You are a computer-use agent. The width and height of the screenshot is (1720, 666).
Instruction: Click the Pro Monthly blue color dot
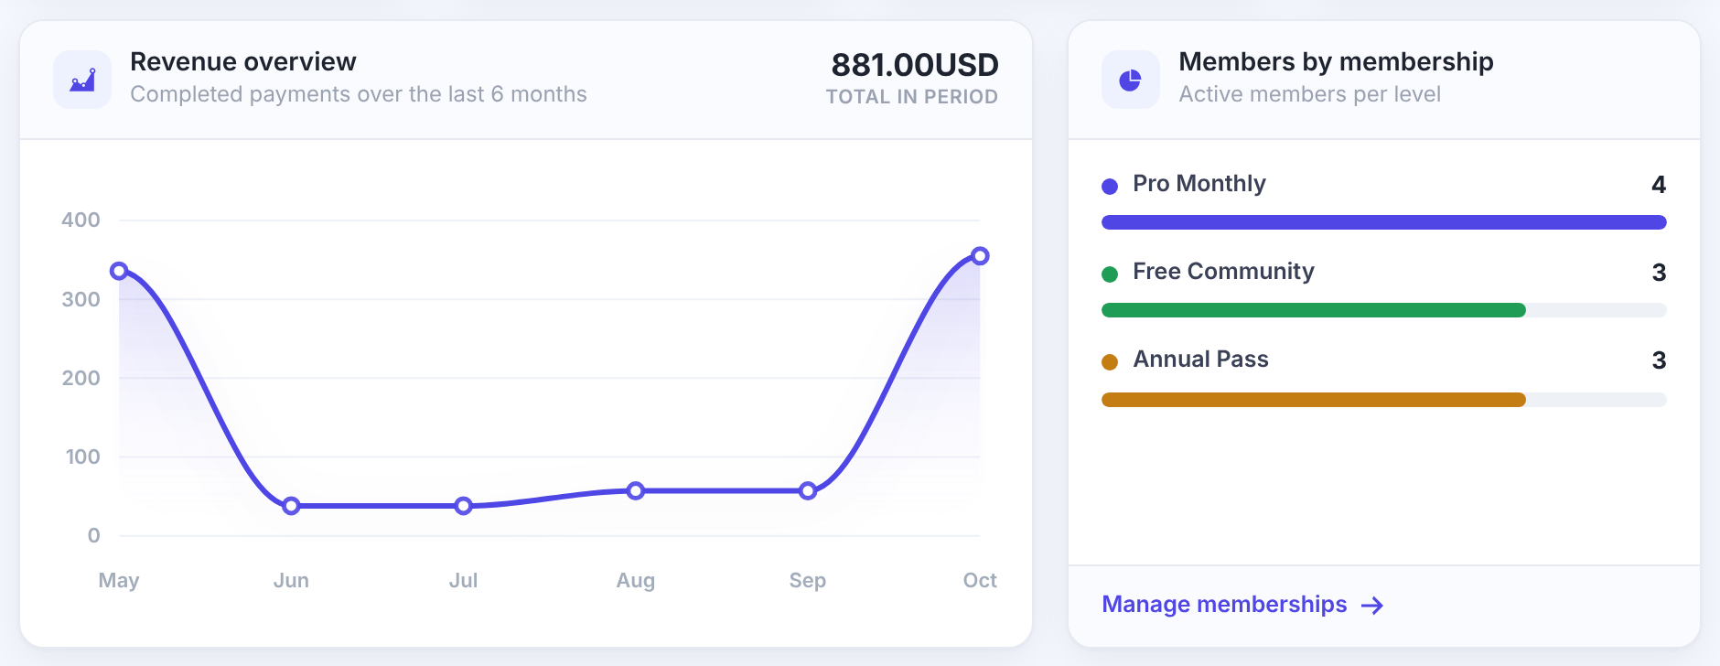1110,186
